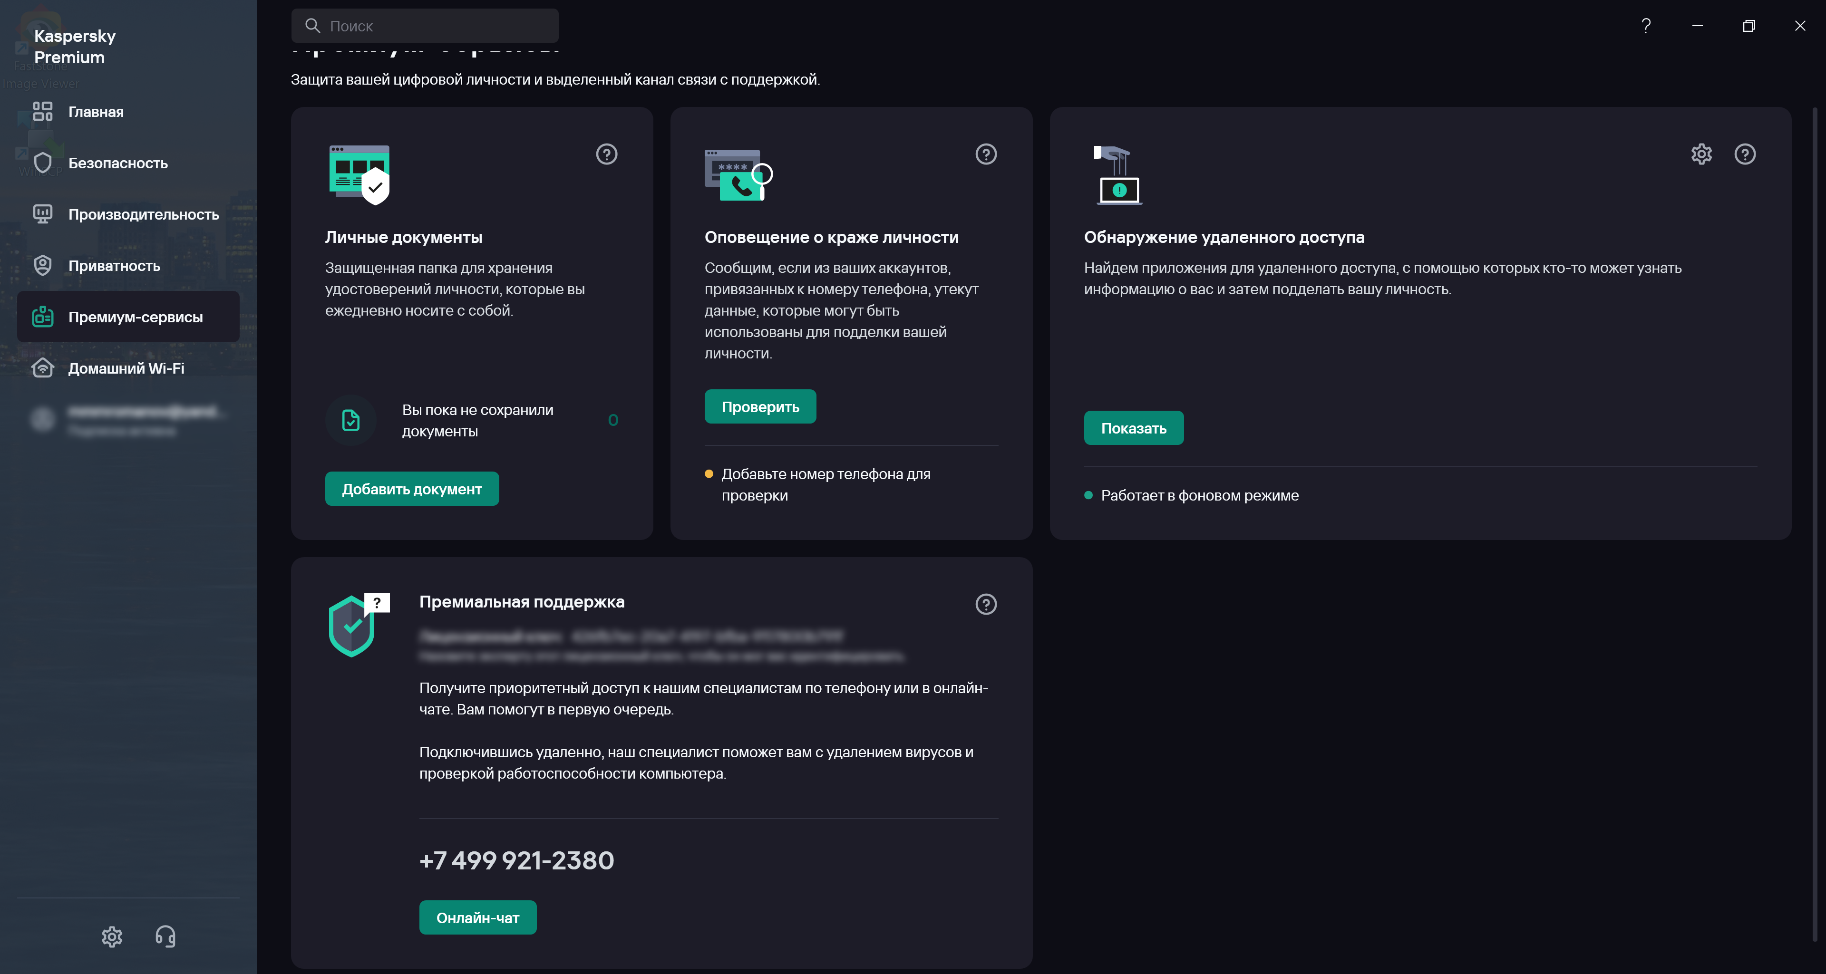Image resolution: width=1826 pixels, height=974 pixels.
Task: Open settings for Обнаружение удаленного доступа
Action: [x=1701, y=154]
